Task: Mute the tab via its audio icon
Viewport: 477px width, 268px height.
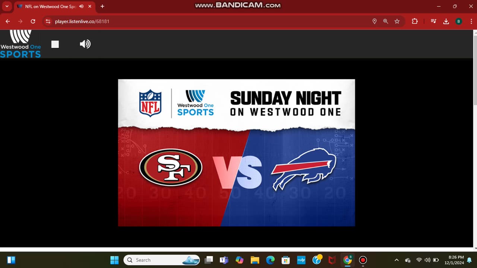Action: 81,6
